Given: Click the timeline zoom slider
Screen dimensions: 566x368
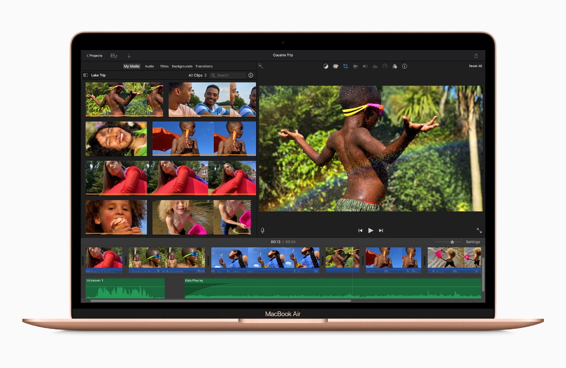Looking at the screenshot, I should [x=452, y=242].
